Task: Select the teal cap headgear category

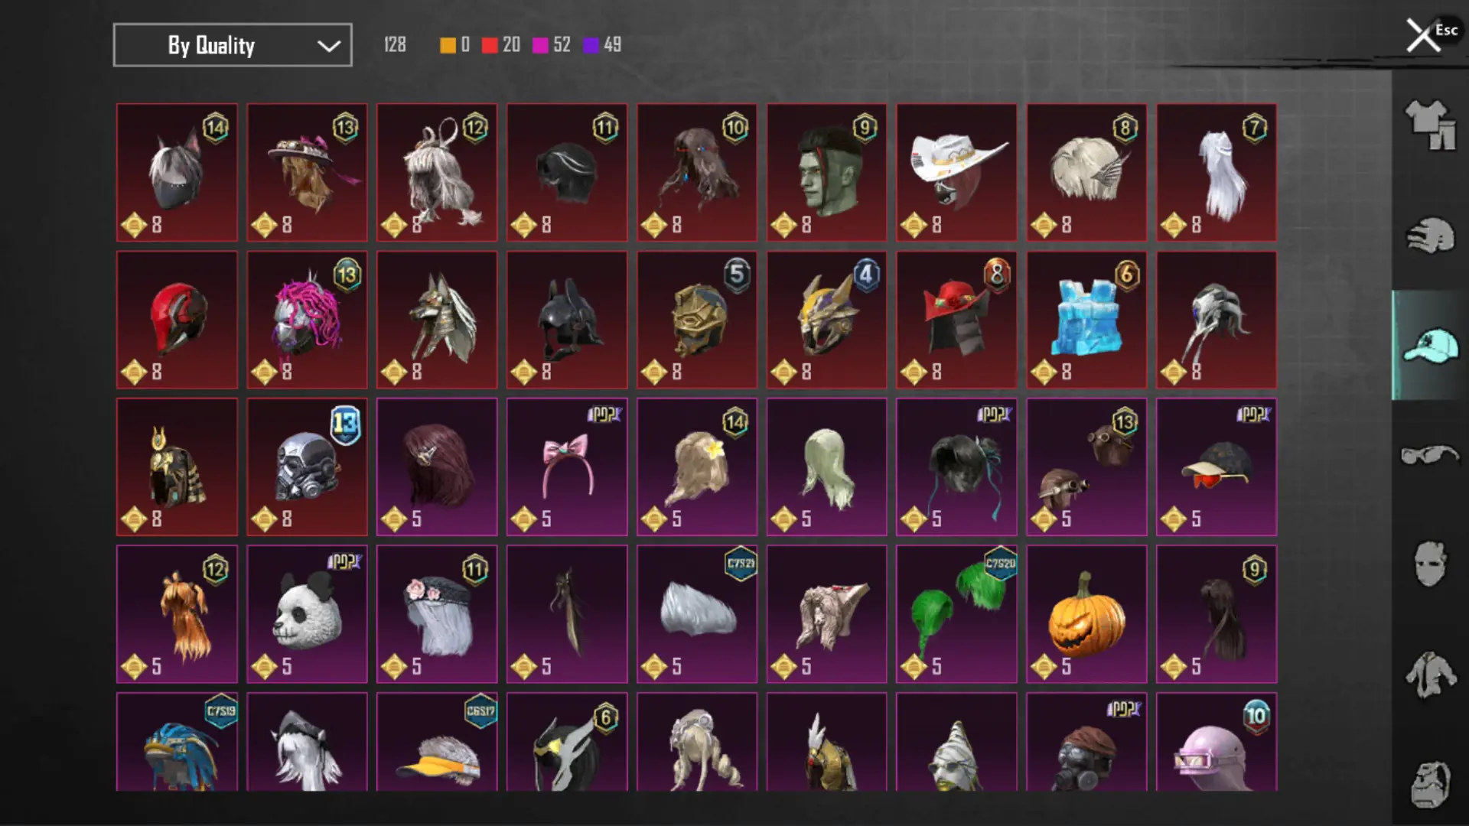Action: 1430,345
